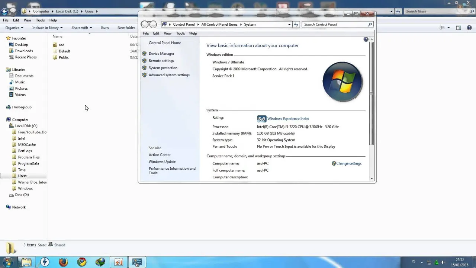Click Back button in Control Panel window
476x268 pixels.
(x=145, y=25)
